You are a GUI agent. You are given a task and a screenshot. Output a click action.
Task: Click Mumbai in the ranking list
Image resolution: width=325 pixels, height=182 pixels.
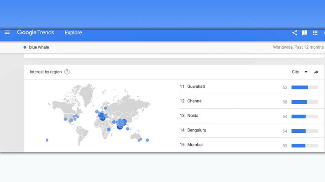[x=195, y=145]
